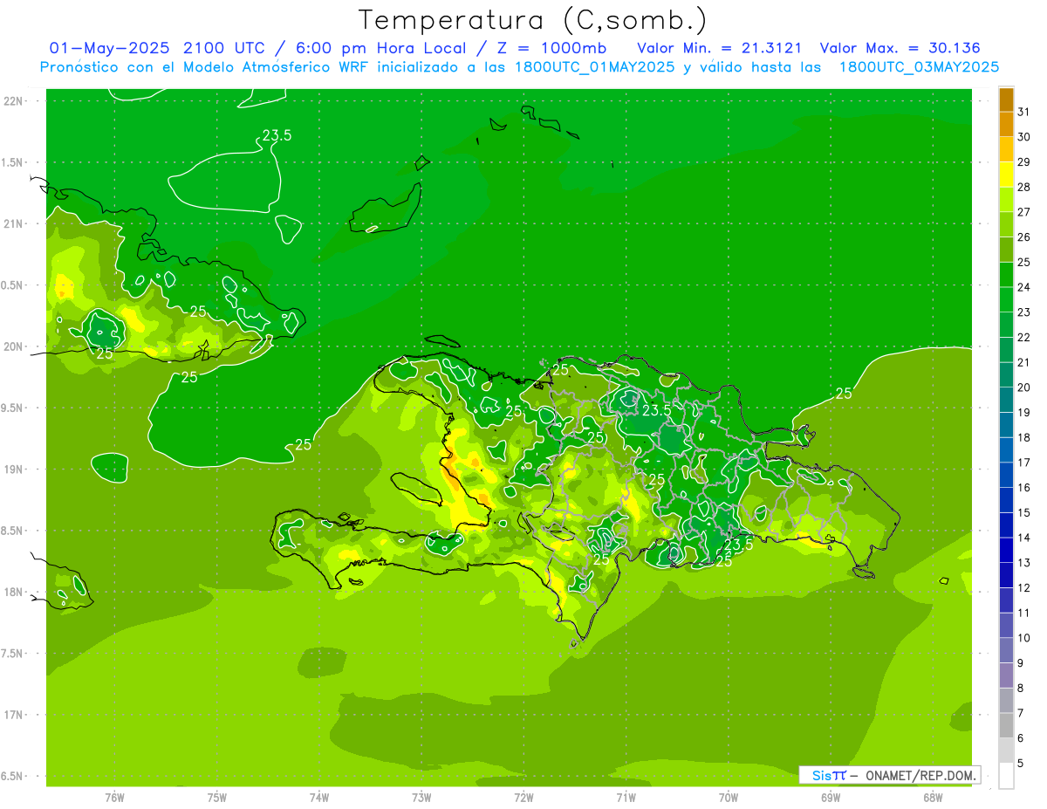Click the "1.5N" latitude label
Screen dimensions: 1047x809
point(14,162)
